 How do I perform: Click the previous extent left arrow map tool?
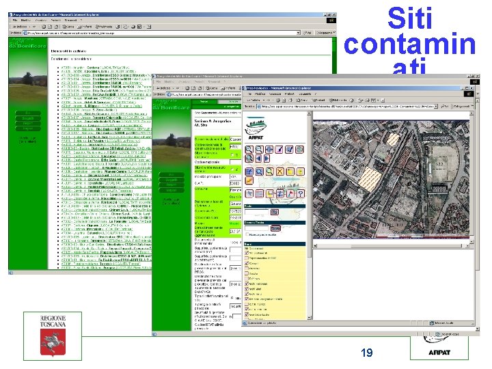pyautogui.click(x=258, y=159)
